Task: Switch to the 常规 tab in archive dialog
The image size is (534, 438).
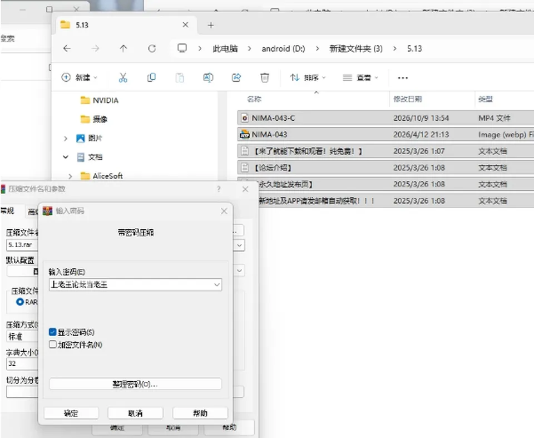Action: [x=7, y=211]
